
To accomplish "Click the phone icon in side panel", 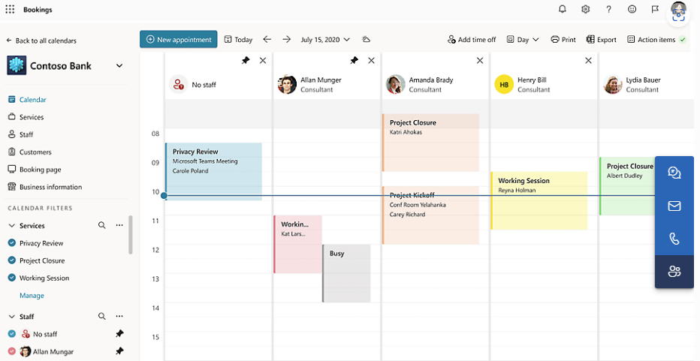I will tap(674, 239).
